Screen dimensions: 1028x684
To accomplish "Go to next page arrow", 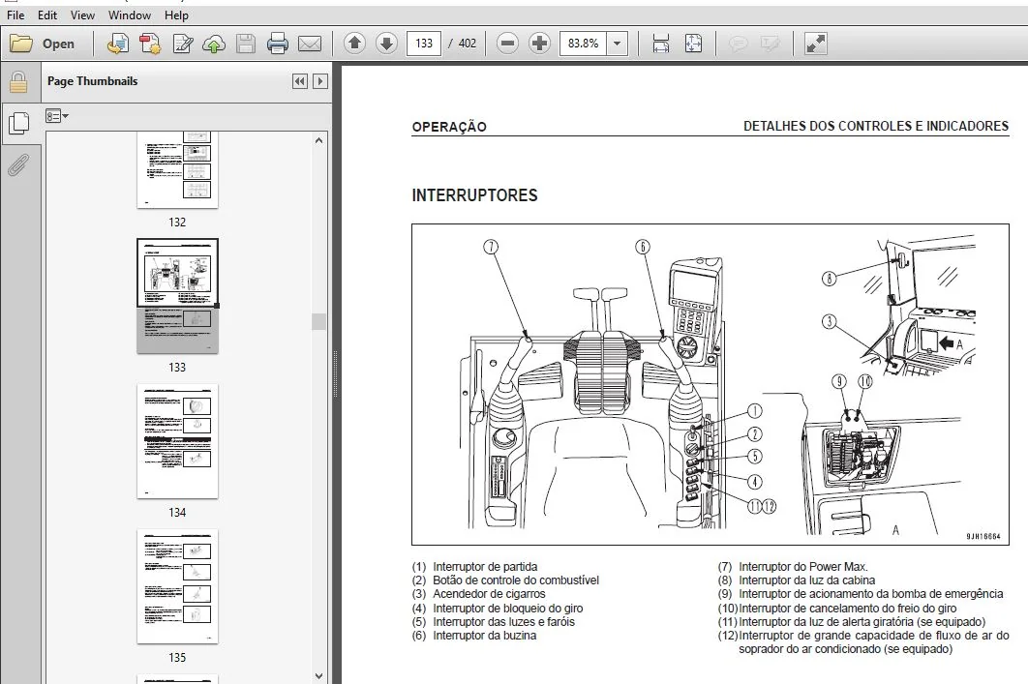I will tap(387, 44).
